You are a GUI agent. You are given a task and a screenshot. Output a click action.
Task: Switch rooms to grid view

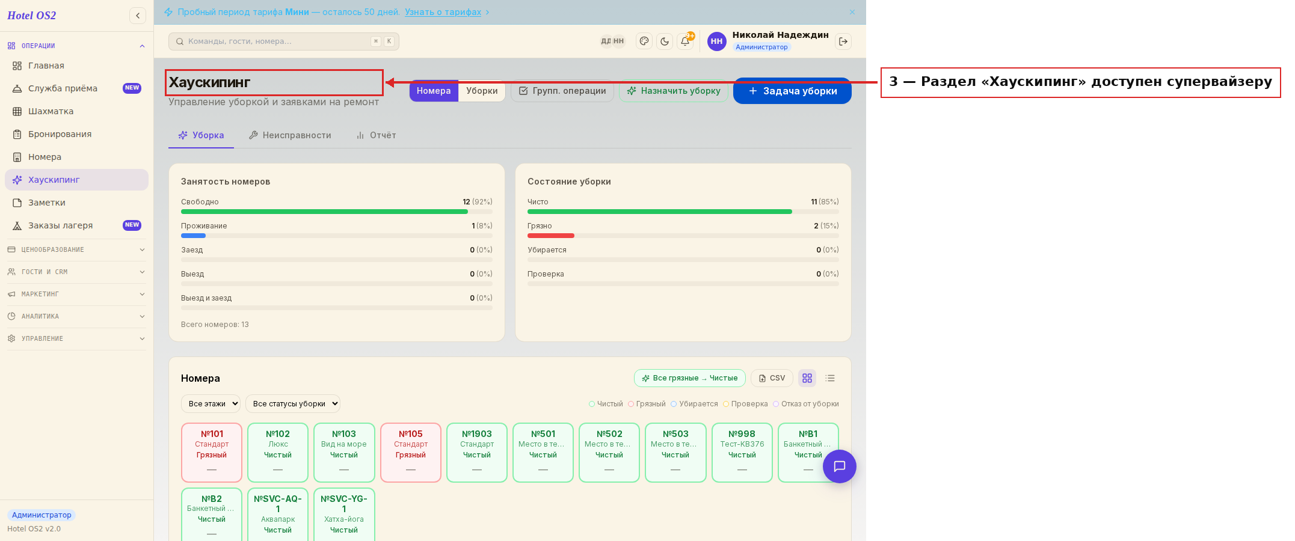pos(807,378)
